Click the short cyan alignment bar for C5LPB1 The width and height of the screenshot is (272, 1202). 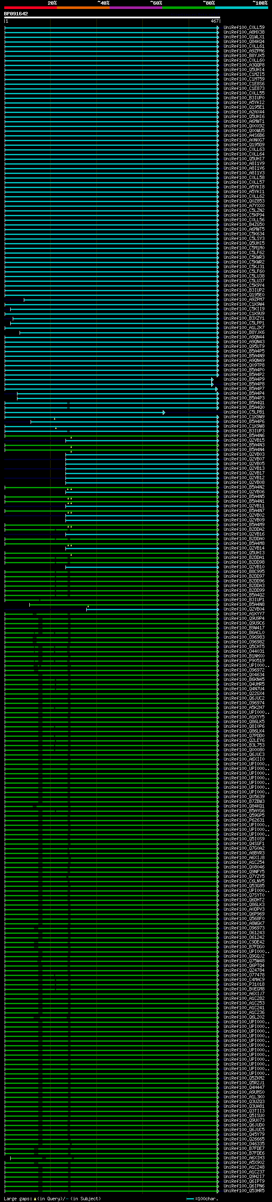(x=84, y=412)
